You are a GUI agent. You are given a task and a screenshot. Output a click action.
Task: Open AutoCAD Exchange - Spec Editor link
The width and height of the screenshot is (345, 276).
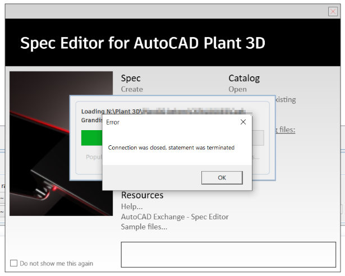[174, 217]
